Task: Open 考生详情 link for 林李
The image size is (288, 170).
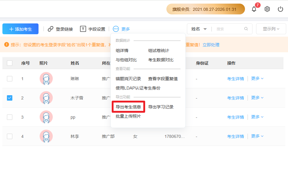Action: pyautogui.click(x=235, y=136)
